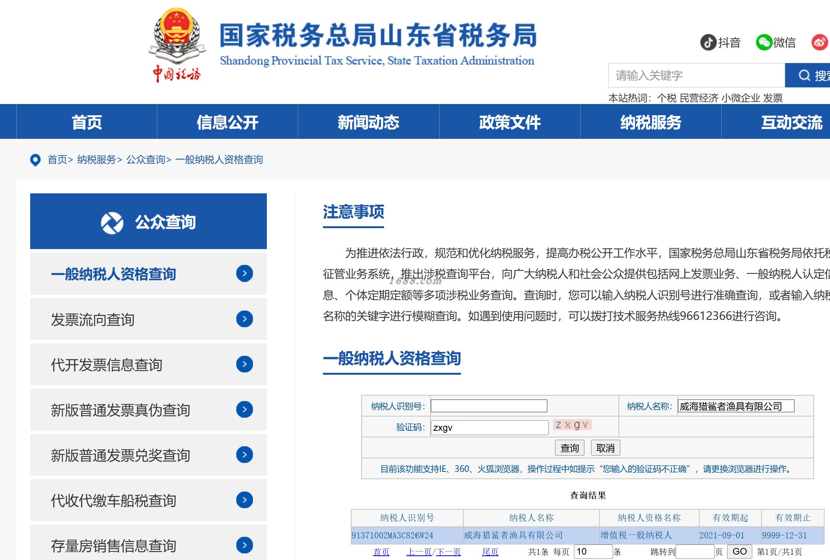Click the 尾页 pagination link
The height and width of the screenshot is (560, 830).
click(x=490, y=552)
